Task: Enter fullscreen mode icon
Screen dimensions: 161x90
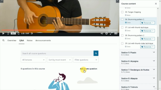Action: tap(111, 33)
